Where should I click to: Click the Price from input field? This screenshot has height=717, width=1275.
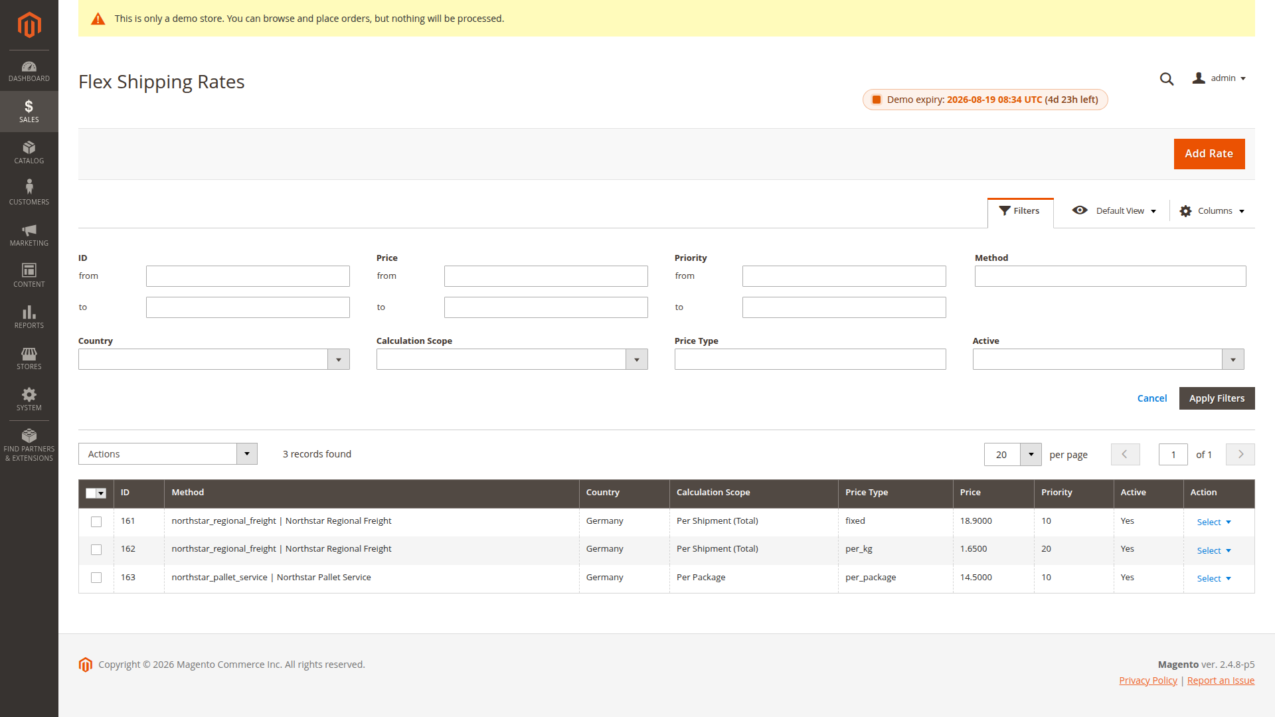point(546,276)
